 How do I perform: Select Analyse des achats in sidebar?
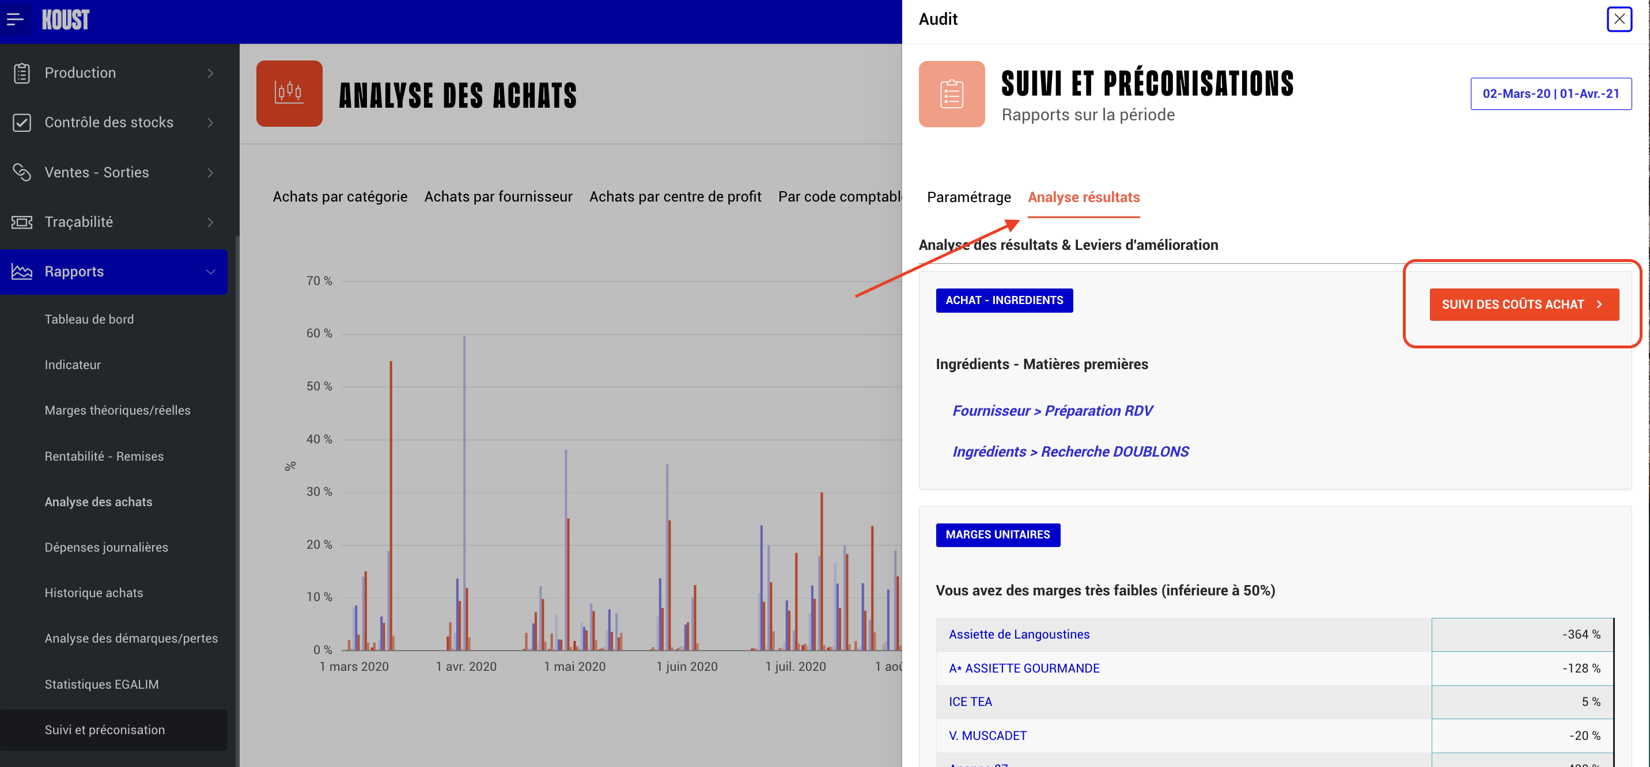[x=98, y=502]
